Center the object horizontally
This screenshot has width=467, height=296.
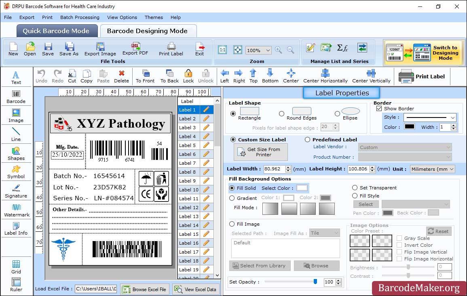(x=325, y=76)
